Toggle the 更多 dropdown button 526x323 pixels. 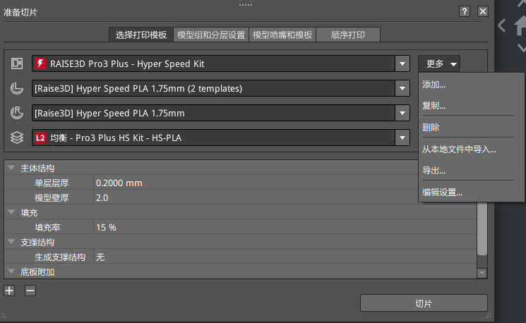[x=438, y=63]
